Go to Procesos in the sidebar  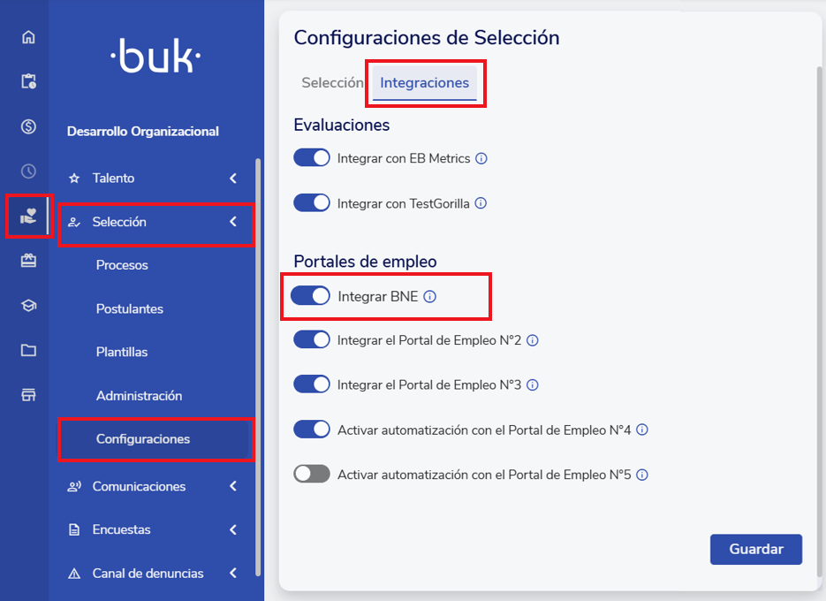point(122,265)
